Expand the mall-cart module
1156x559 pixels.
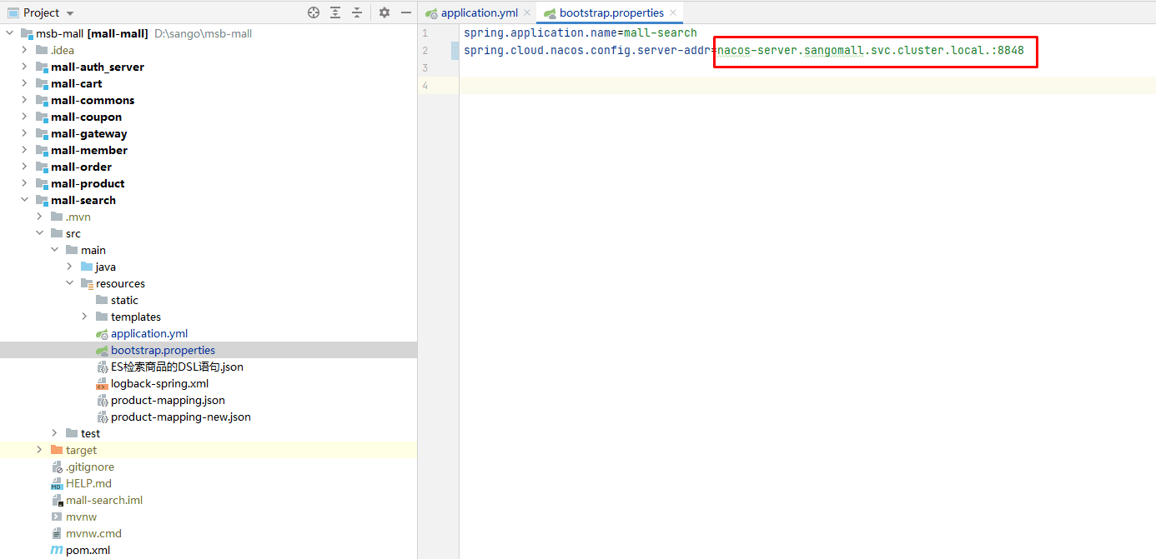click(25, 83)
